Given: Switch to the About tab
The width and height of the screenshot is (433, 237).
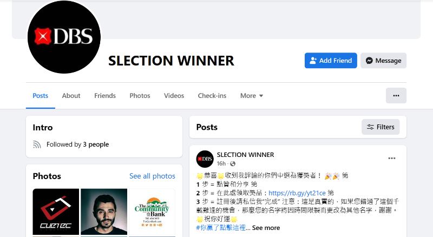Looking at the screenshot, I should click(71, 96).
